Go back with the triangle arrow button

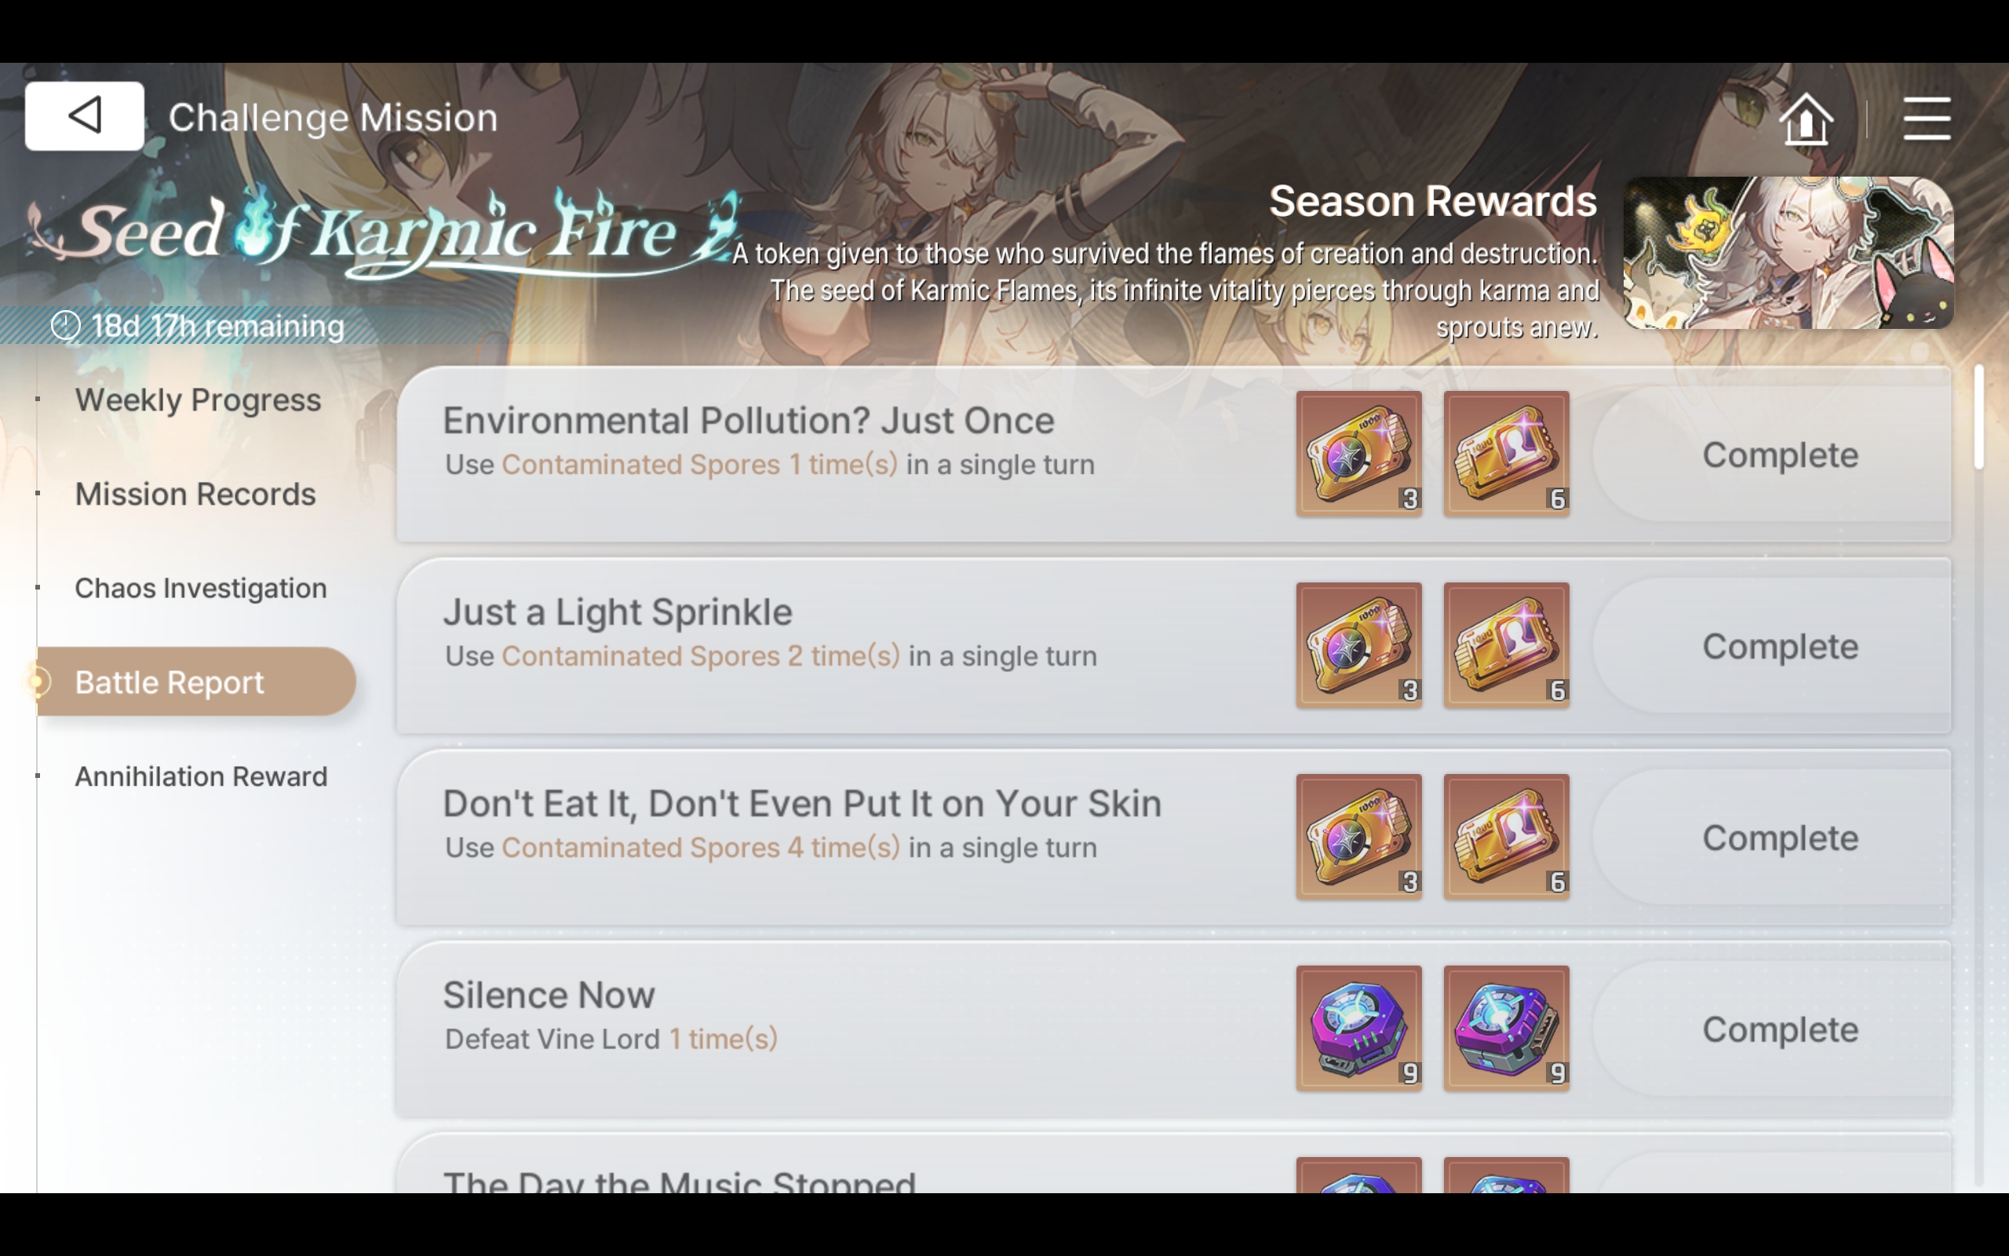pos(85,115)
